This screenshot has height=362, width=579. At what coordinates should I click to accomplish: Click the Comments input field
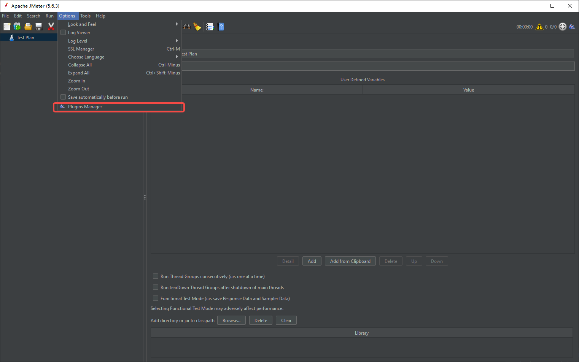click(x=377, y=66)
